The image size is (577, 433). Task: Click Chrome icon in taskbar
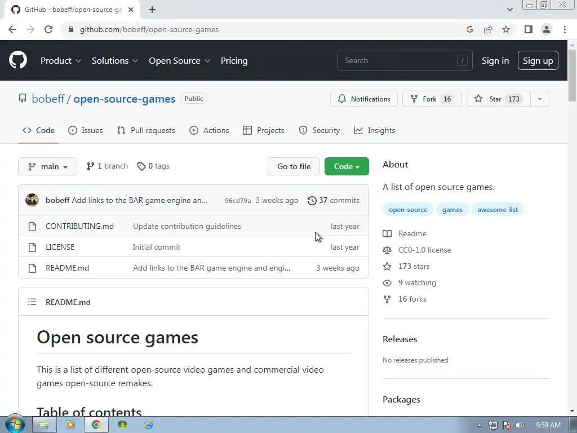click(96, 425)
